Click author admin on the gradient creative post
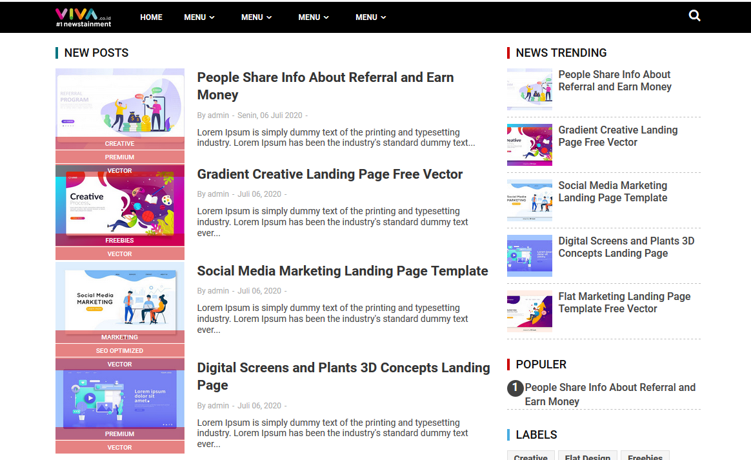Screen dimensions: 751x460 point(218,194)
